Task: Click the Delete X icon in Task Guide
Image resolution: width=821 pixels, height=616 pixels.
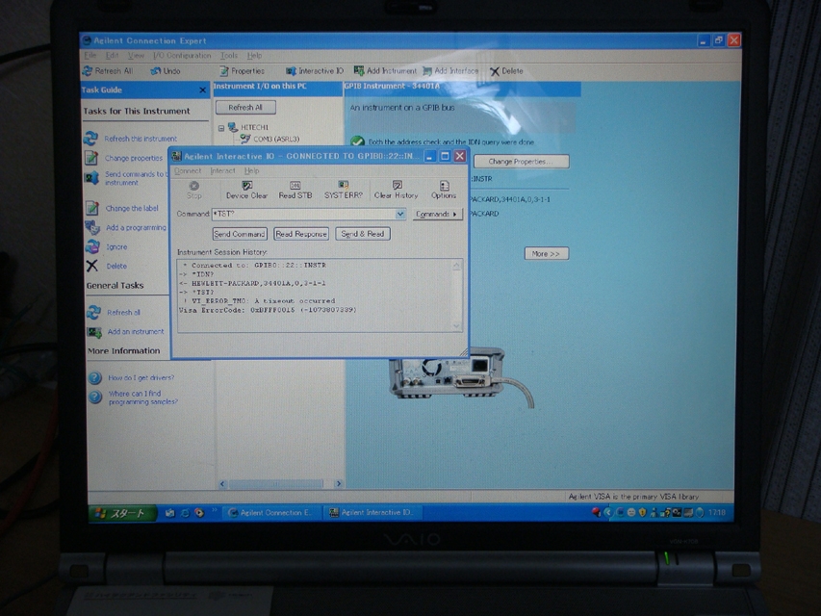Action: click(92, 266)
